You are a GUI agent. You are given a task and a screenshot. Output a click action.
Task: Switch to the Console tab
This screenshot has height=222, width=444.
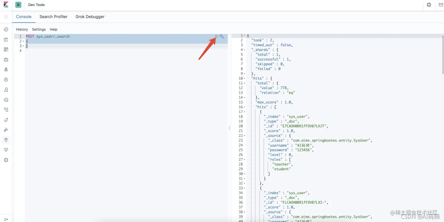24,17
